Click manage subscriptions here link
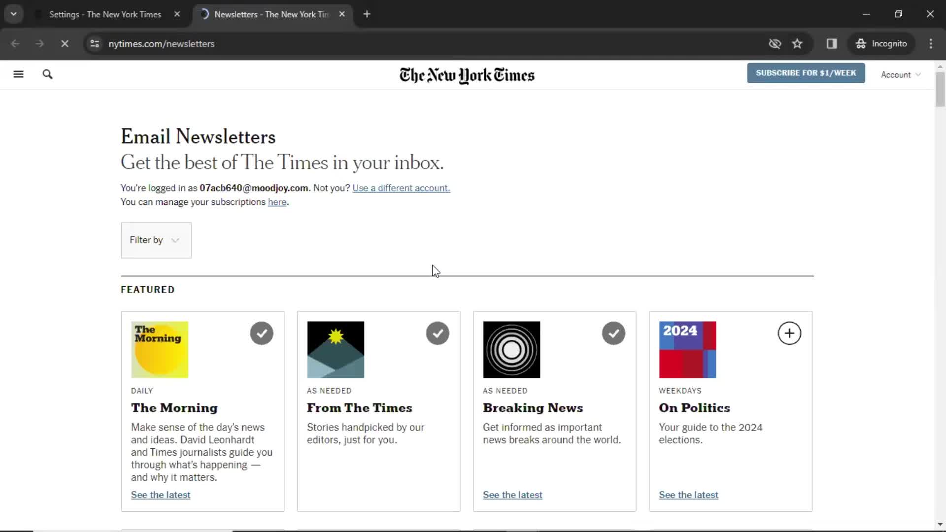Image resolution: width=946 pixels, height=532 pixels. click(277, 202)
